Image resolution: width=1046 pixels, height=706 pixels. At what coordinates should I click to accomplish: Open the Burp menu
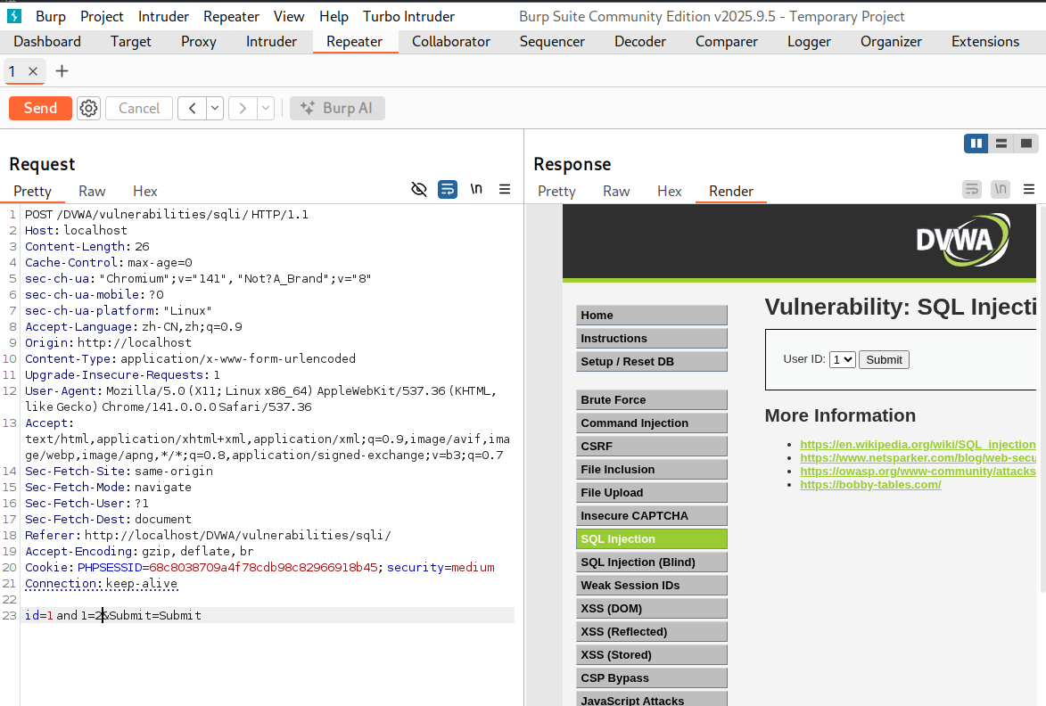coord(51,16)
